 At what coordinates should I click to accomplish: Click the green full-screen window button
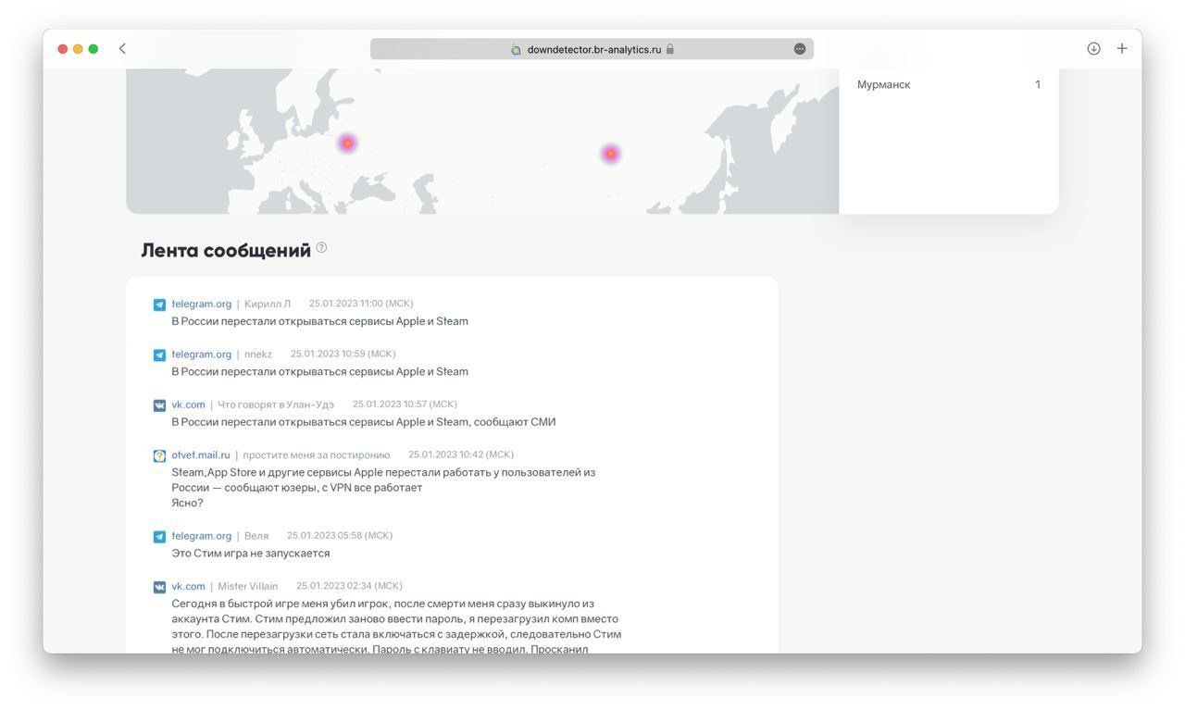94,49
